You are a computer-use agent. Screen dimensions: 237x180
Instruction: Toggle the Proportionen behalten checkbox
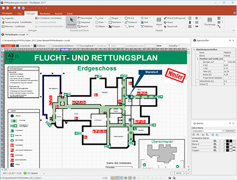coord(230,78)
